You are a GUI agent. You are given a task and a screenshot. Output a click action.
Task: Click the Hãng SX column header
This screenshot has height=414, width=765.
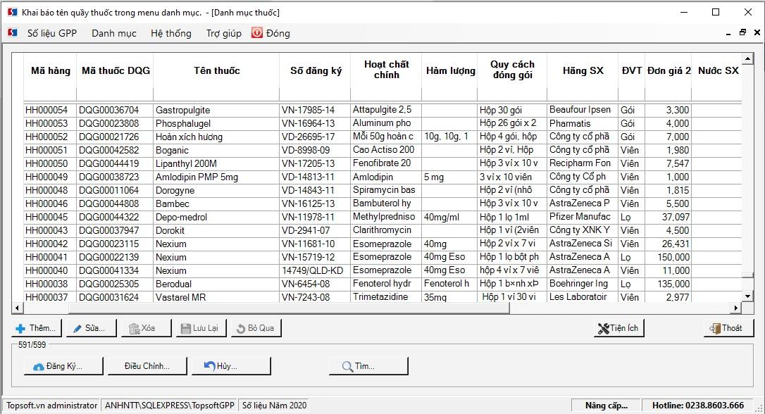pyautogui.click(x=583, y=70)
